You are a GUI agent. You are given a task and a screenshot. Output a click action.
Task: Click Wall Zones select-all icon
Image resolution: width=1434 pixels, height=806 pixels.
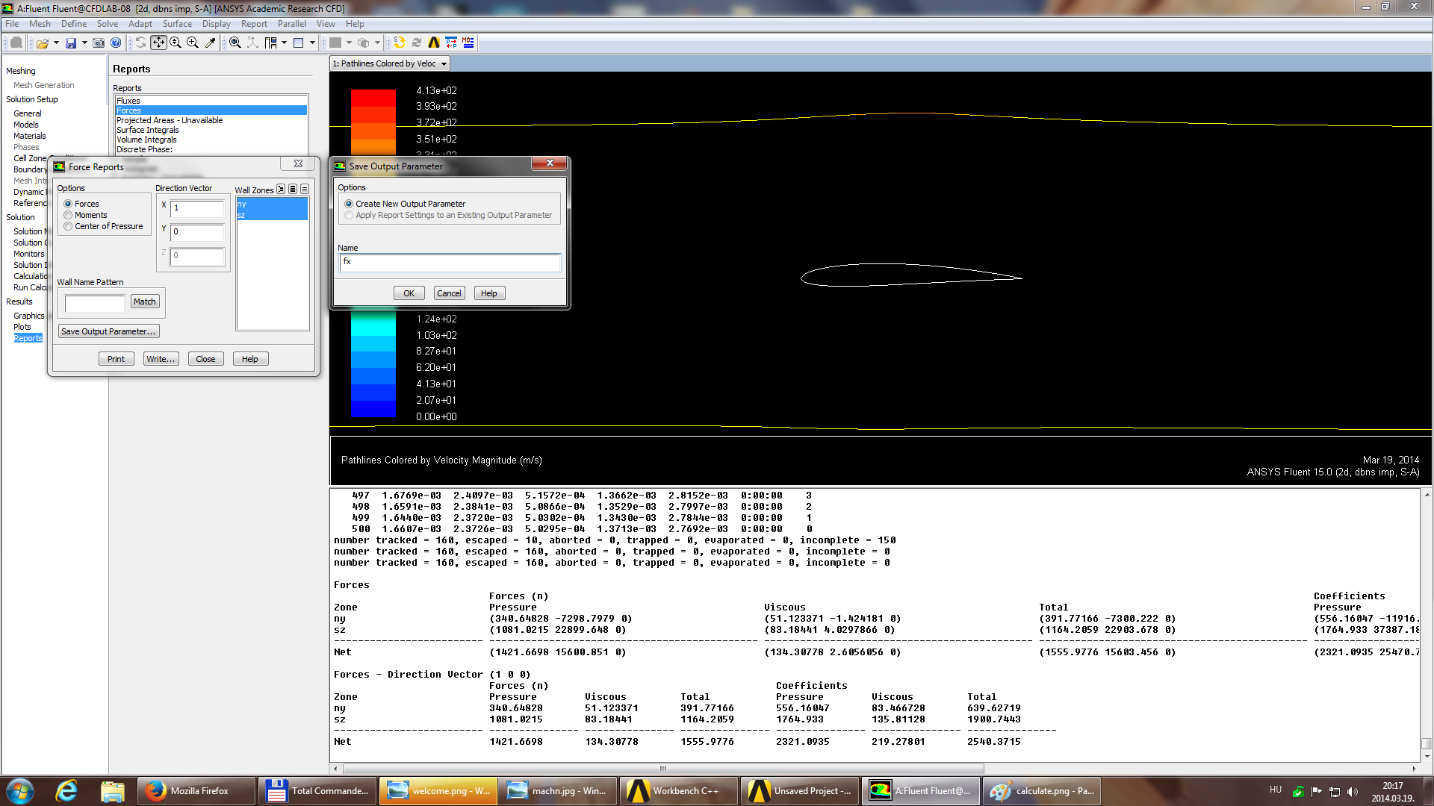293,190
